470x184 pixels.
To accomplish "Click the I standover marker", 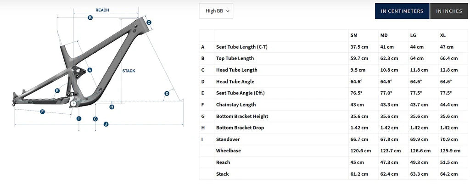I will tap(79, 119).
